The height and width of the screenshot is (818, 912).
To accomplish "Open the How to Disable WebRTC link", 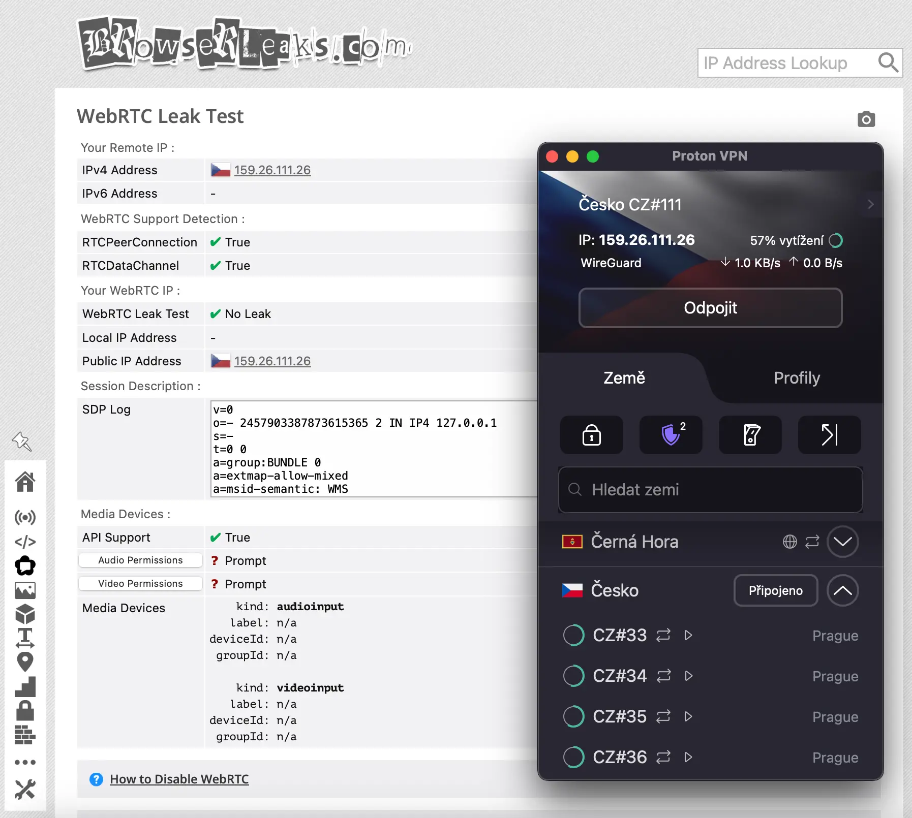I will point(179,779).
